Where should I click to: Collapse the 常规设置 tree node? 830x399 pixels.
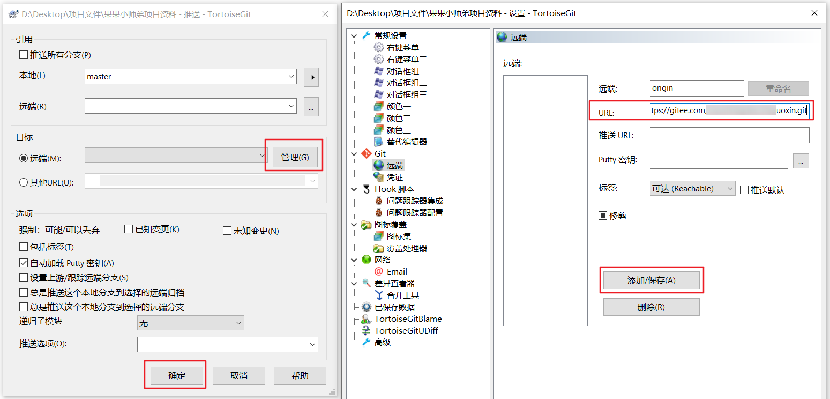[x=354, y=35]
